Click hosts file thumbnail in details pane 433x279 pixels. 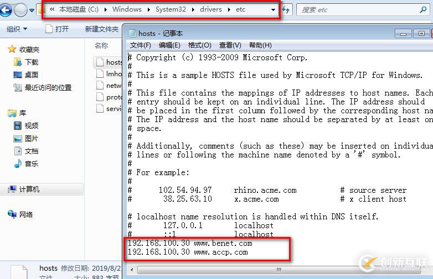(x=19, y=272)
